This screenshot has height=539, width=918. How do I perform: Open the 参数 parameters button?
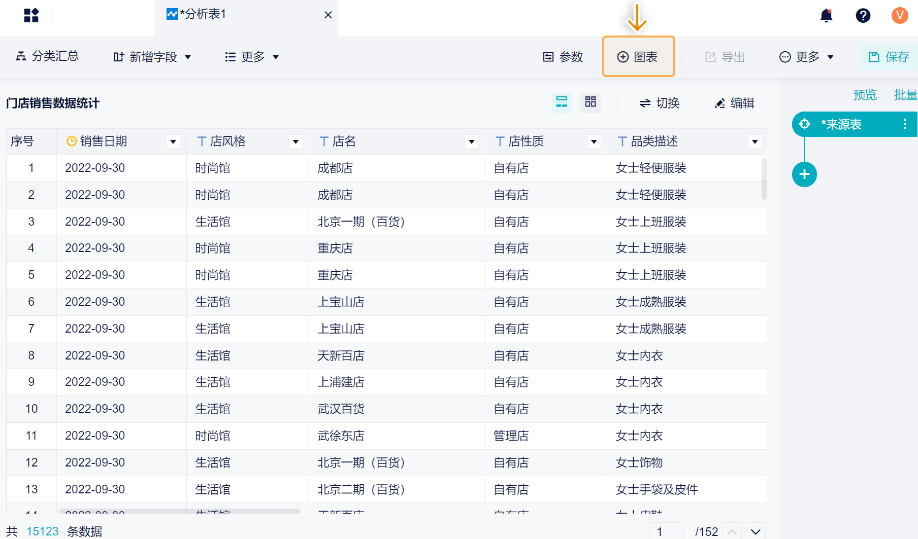[x=563, y=57]
